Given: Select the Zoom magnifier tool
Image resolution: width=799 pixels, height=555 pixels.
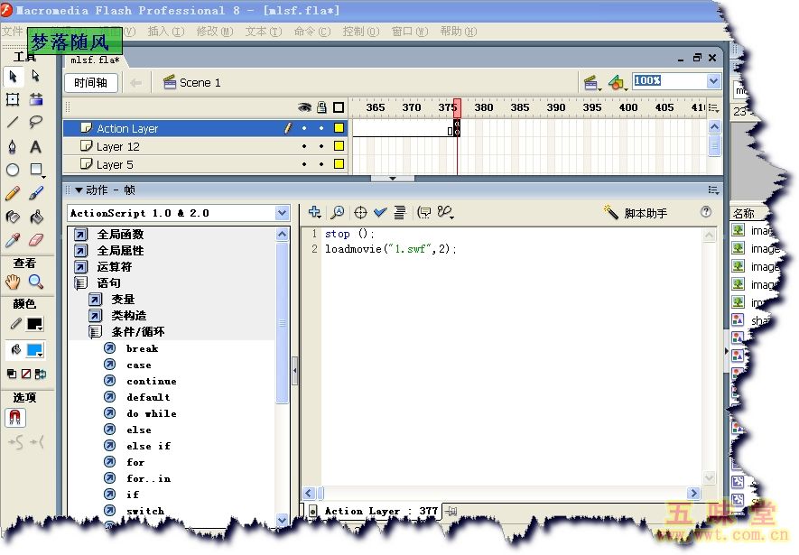Looking at the screenshot, I should (x=36, y=282).
